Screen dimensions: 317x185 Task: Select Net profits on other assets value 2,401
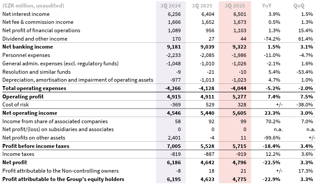click(175, 138)
